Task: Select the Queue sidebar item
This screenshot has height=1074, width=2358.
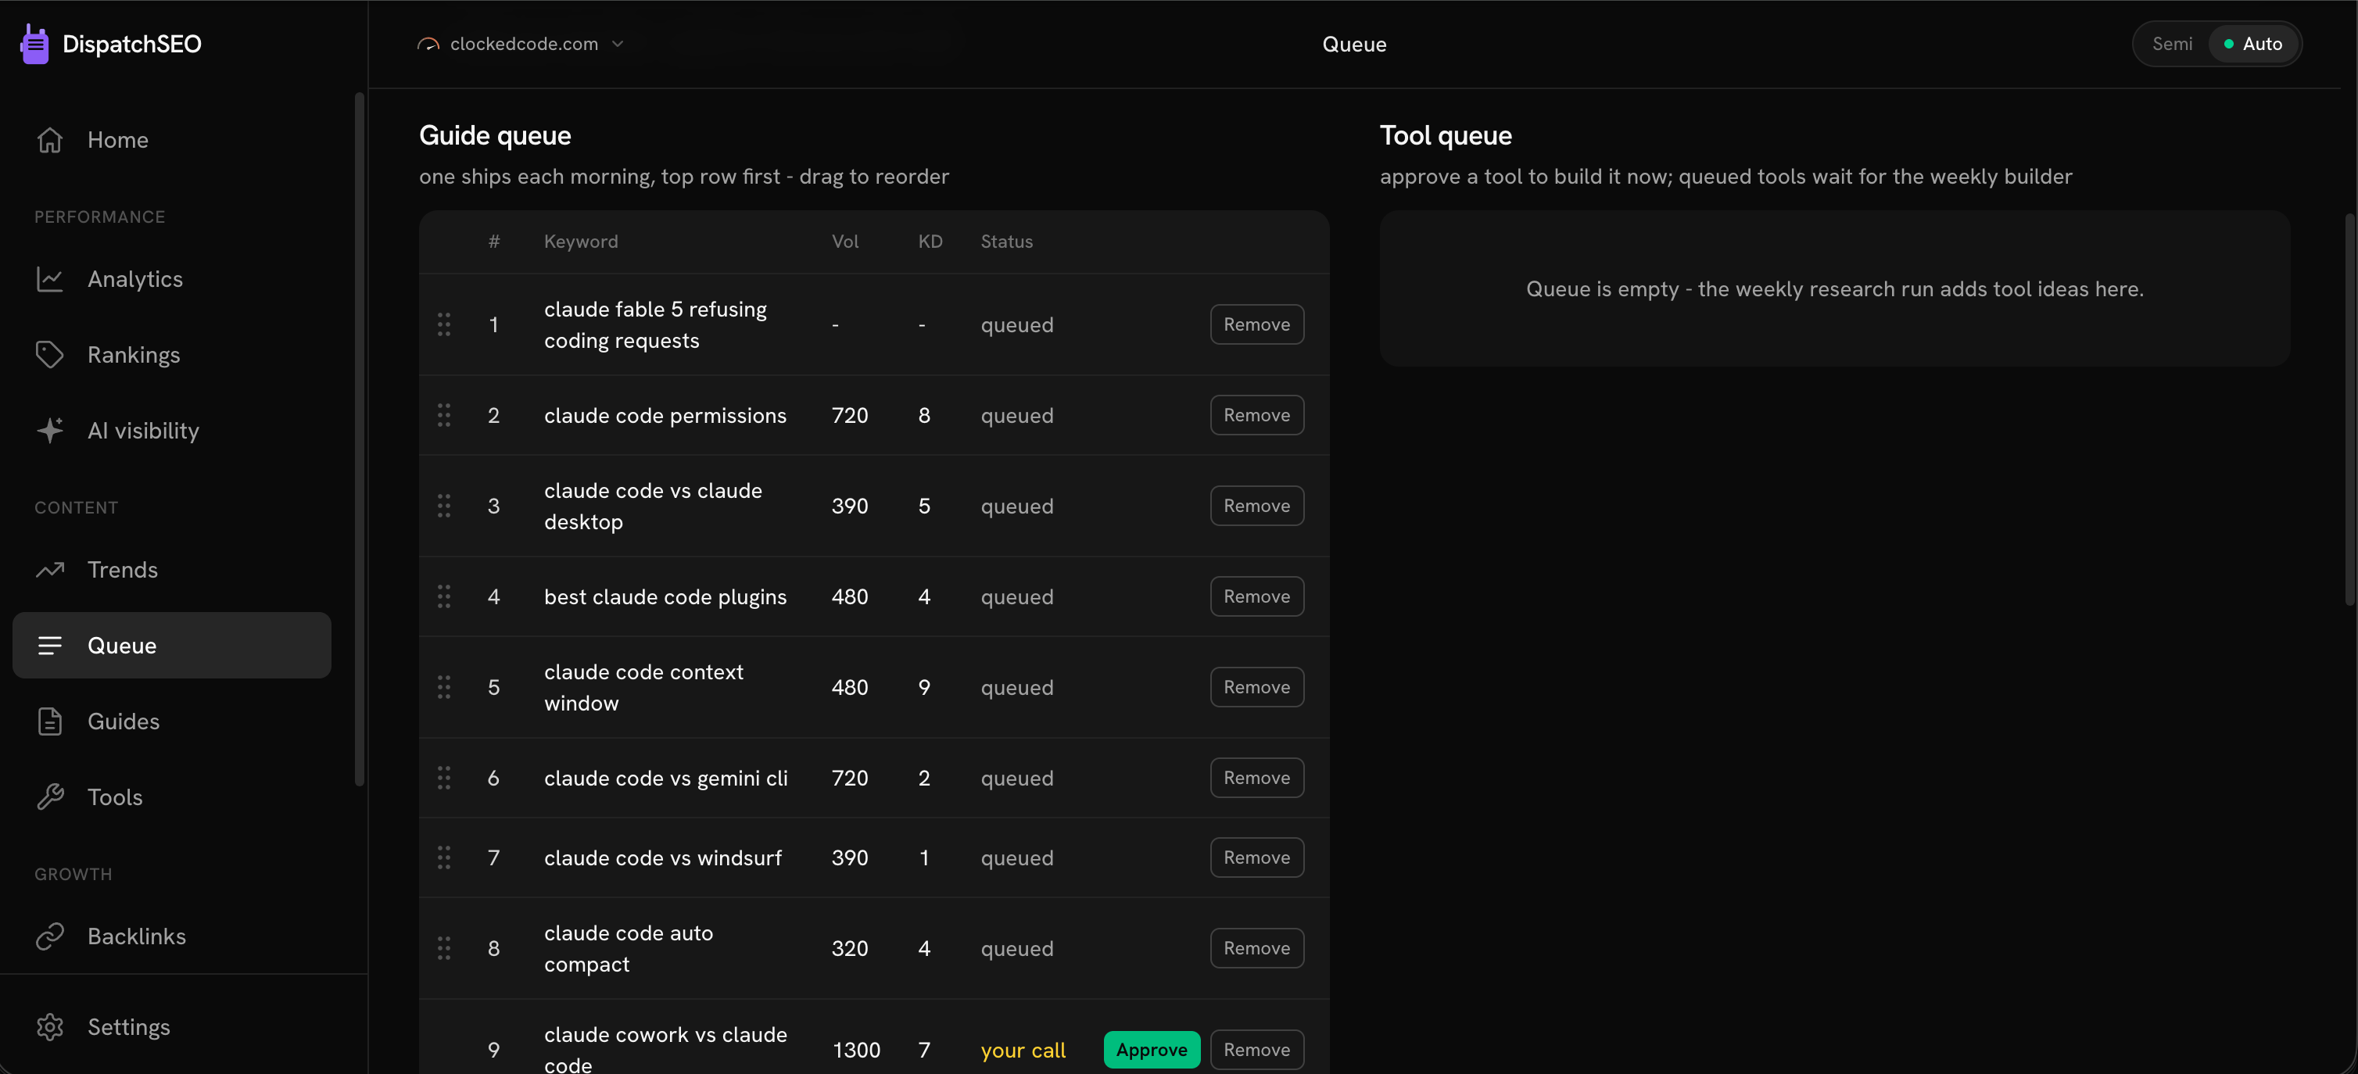Action: 172,646
